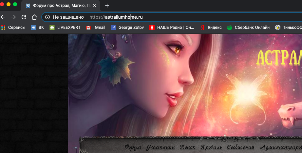Screen dimensions: 302x153
Task: Go back using the browser back arrow
Action: (3, 17)
